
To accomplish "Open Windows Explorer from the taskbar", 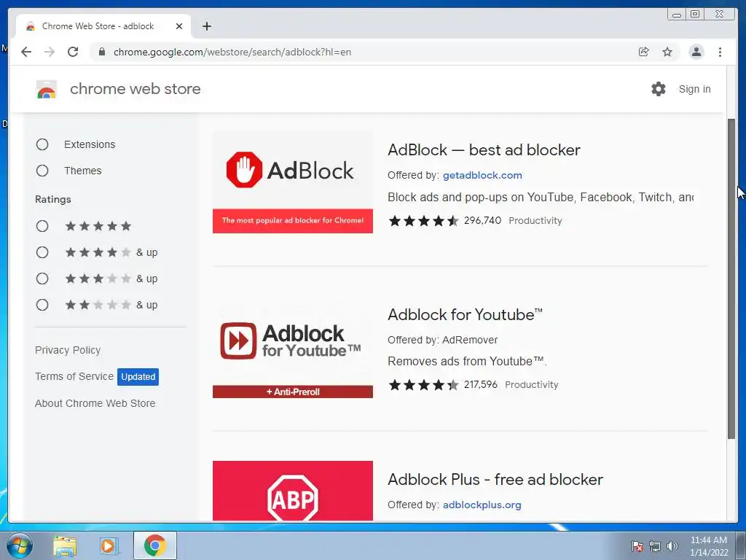I will (x=65, y=545).
